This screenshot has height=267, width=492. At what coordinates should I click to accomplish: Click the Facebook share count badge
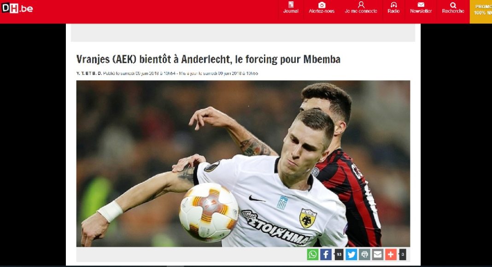pos(339,255)
